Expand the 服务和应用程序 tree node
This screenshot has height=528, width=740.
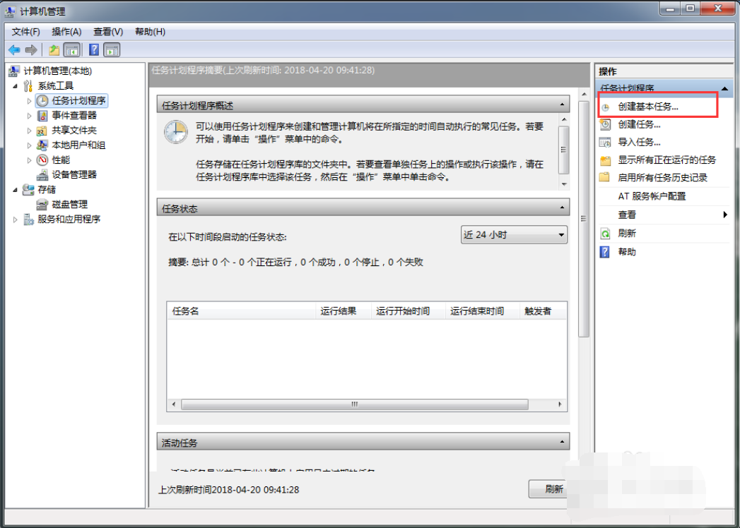point(16,220)
